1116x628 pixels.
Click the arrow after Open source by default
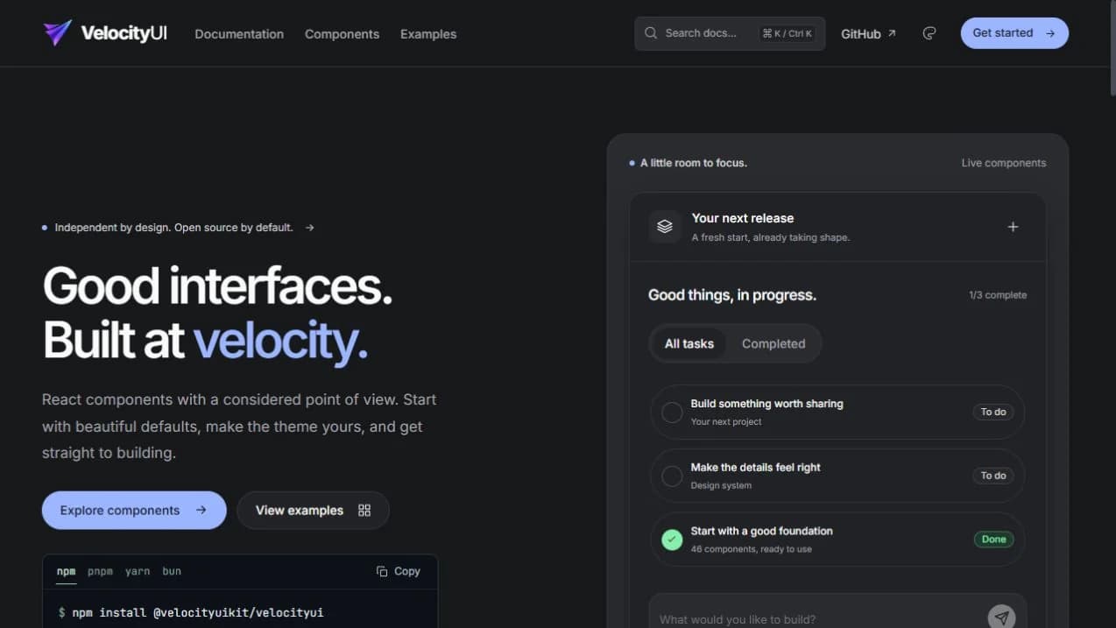309,228
